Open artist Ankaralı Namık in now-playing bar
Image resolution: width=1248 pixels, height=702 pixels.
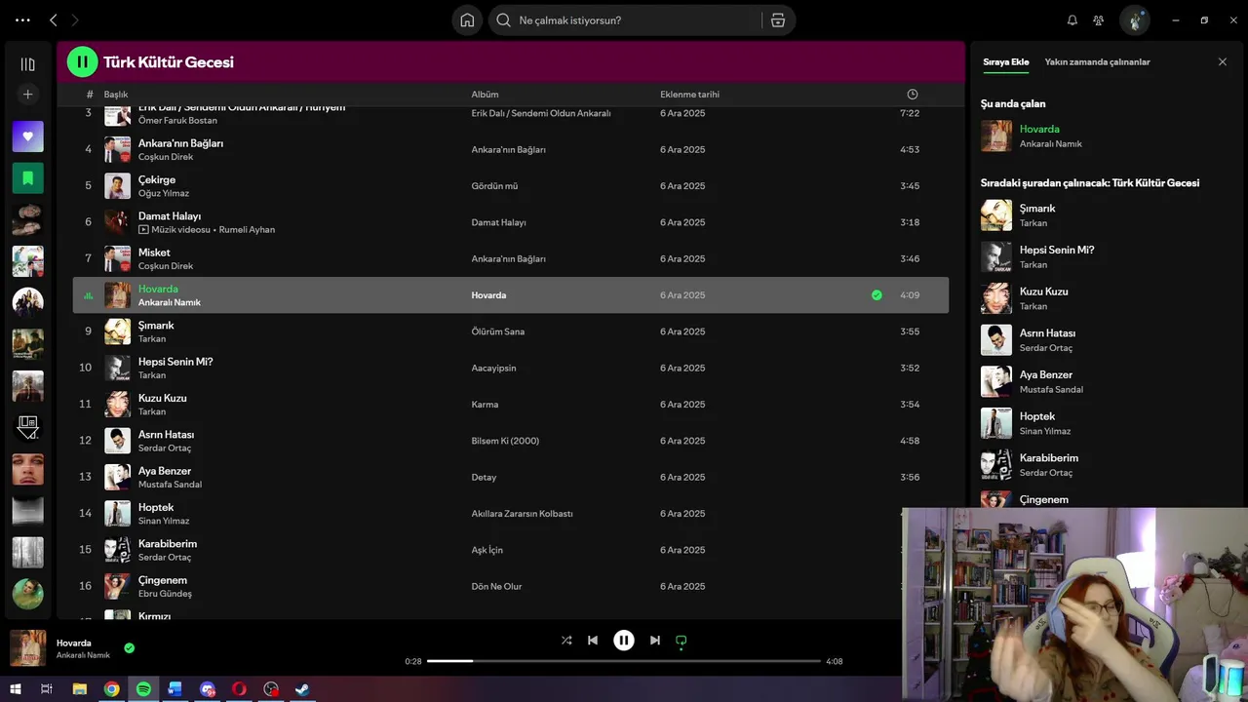pyautogui.click(x=83, y=655)
